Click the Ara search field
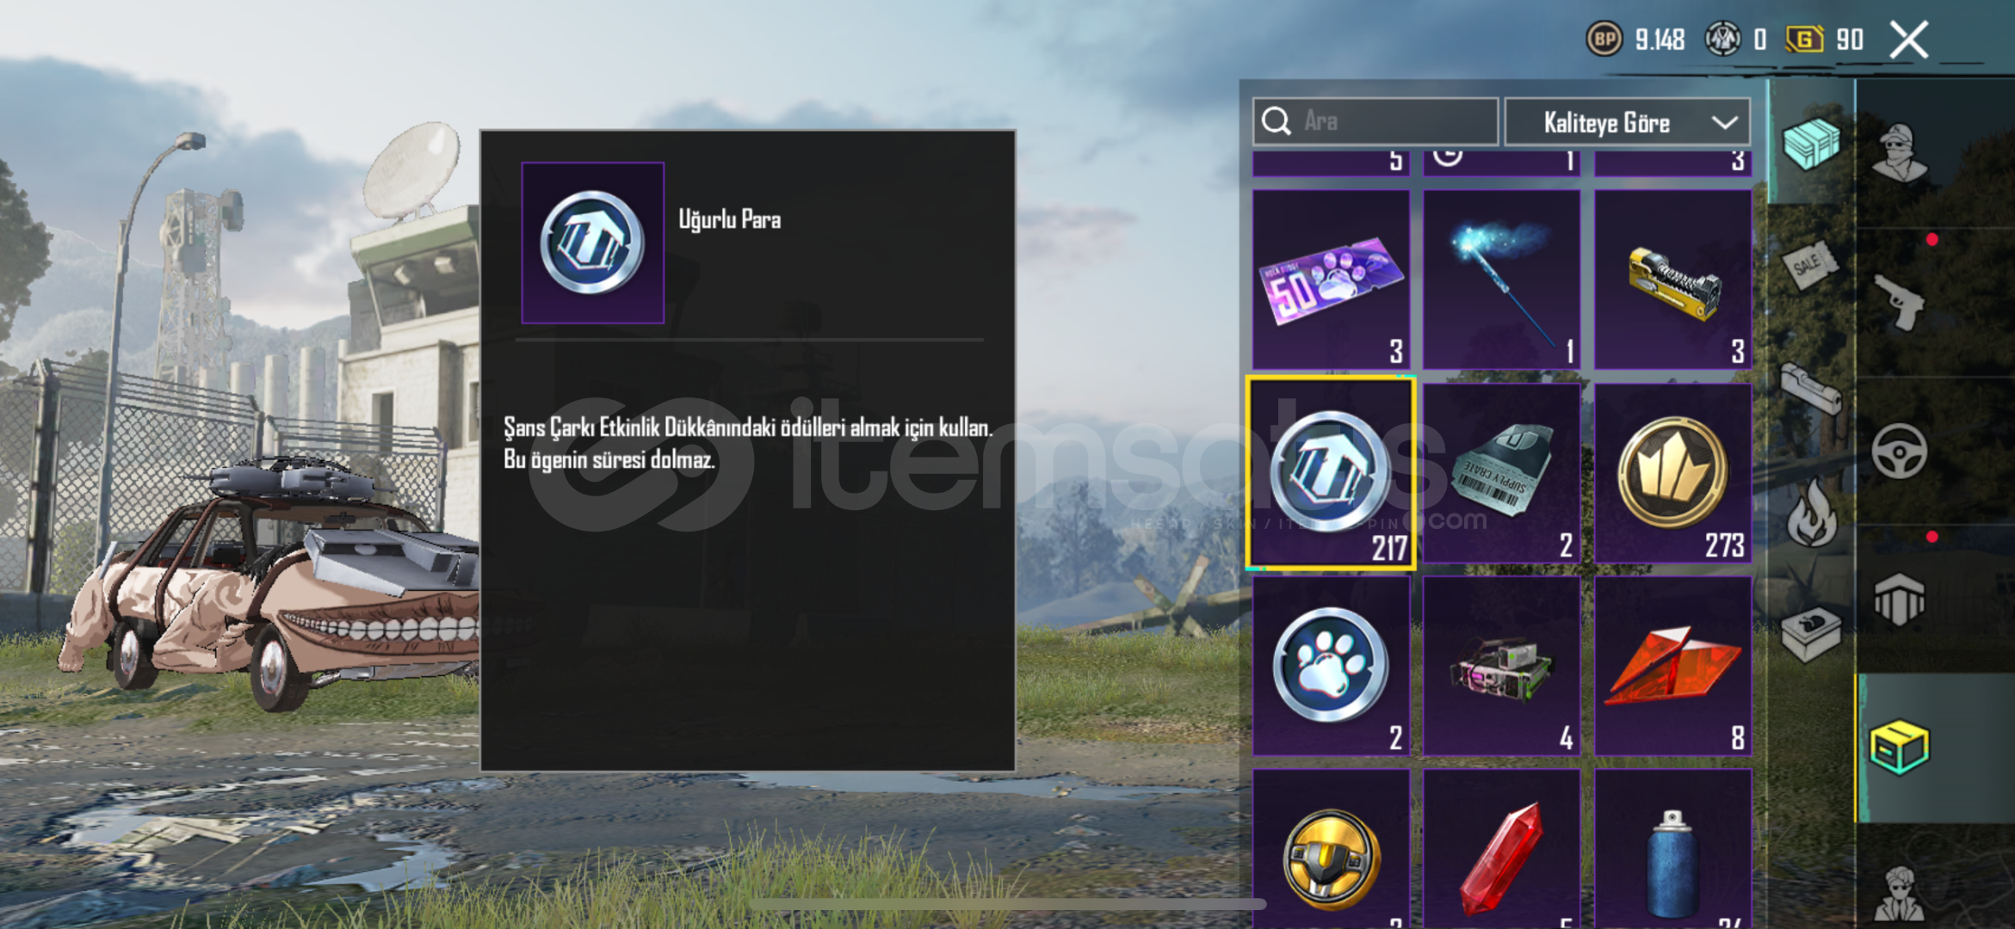Viewport: 2015px width, 929px height. click(x=1375, y=121)
